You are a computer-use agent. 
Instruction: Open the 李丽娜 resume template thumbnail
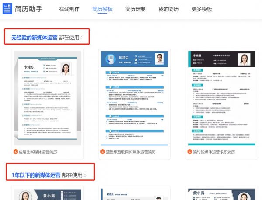pos(221,98)
